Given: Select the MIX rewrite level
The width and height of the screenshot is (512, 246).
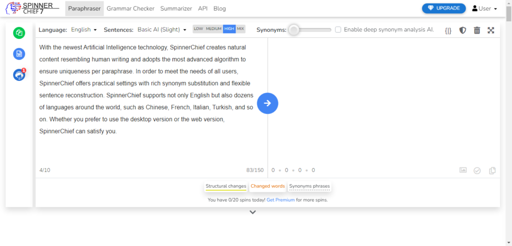Looking at the screenshot, I should coord(240,29).
